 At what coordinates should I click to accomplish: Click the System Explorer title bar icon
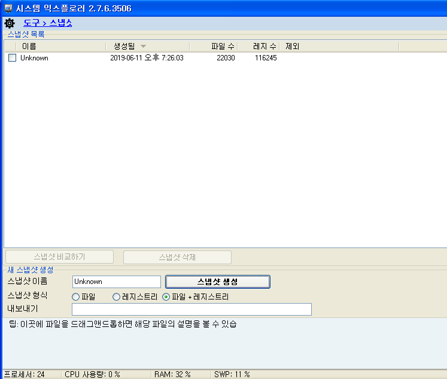point(8,8)
